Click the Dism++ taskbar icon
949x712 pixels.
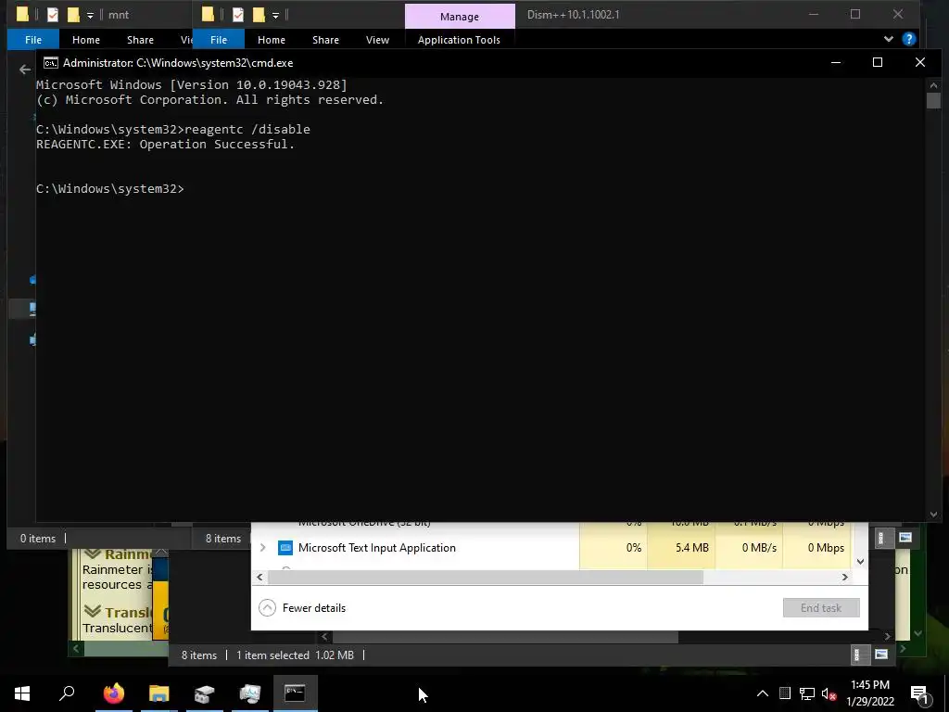pos(205,693)
